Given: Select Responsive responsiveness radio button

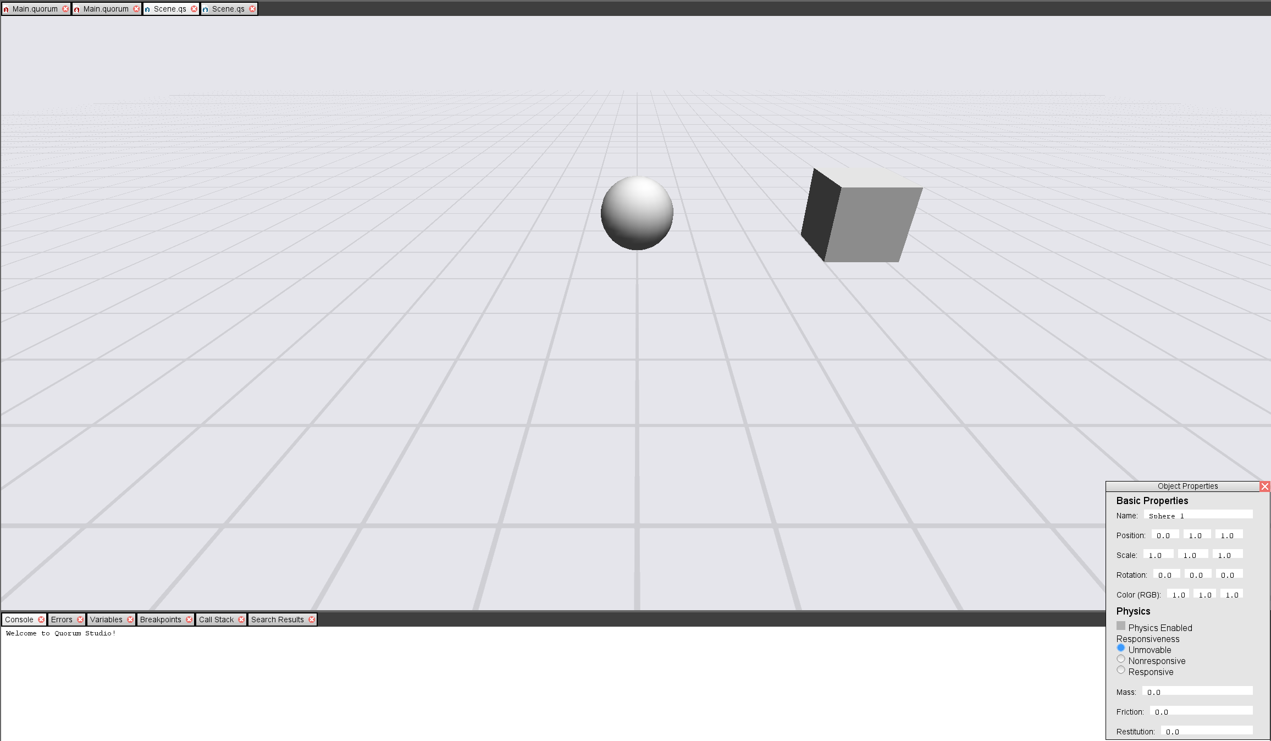Looking at the screenshot, I should [1120, 671].
